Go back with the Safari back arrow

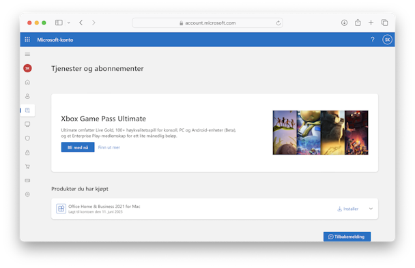click(81, 23)
